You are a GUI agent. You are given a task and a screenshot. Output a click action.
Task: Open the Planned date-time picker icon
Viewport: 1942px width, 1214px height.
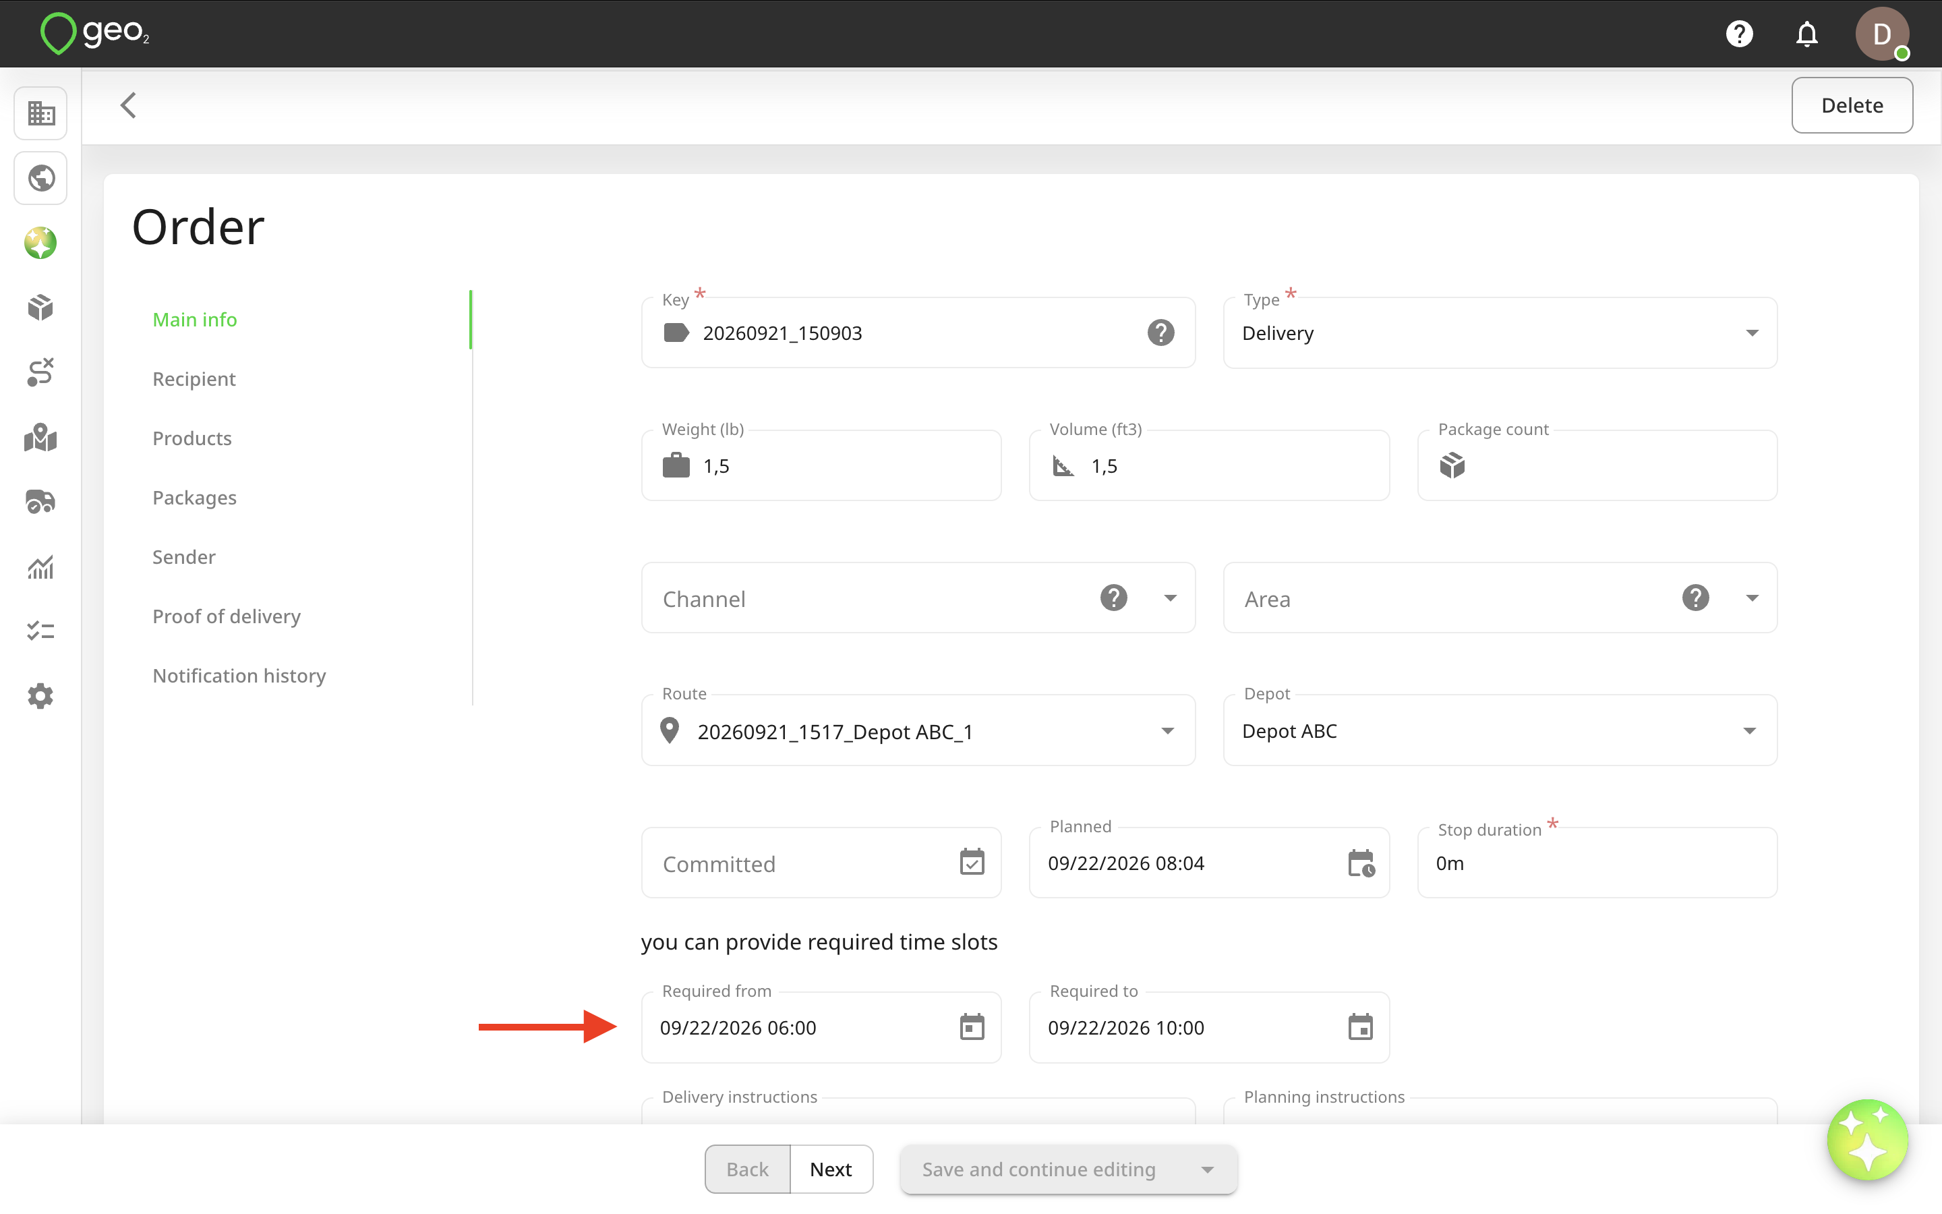coord(1361,863)
